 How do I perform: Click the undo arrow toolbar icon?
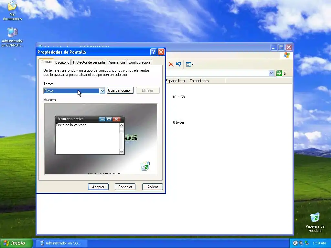[x=178, y=64]
